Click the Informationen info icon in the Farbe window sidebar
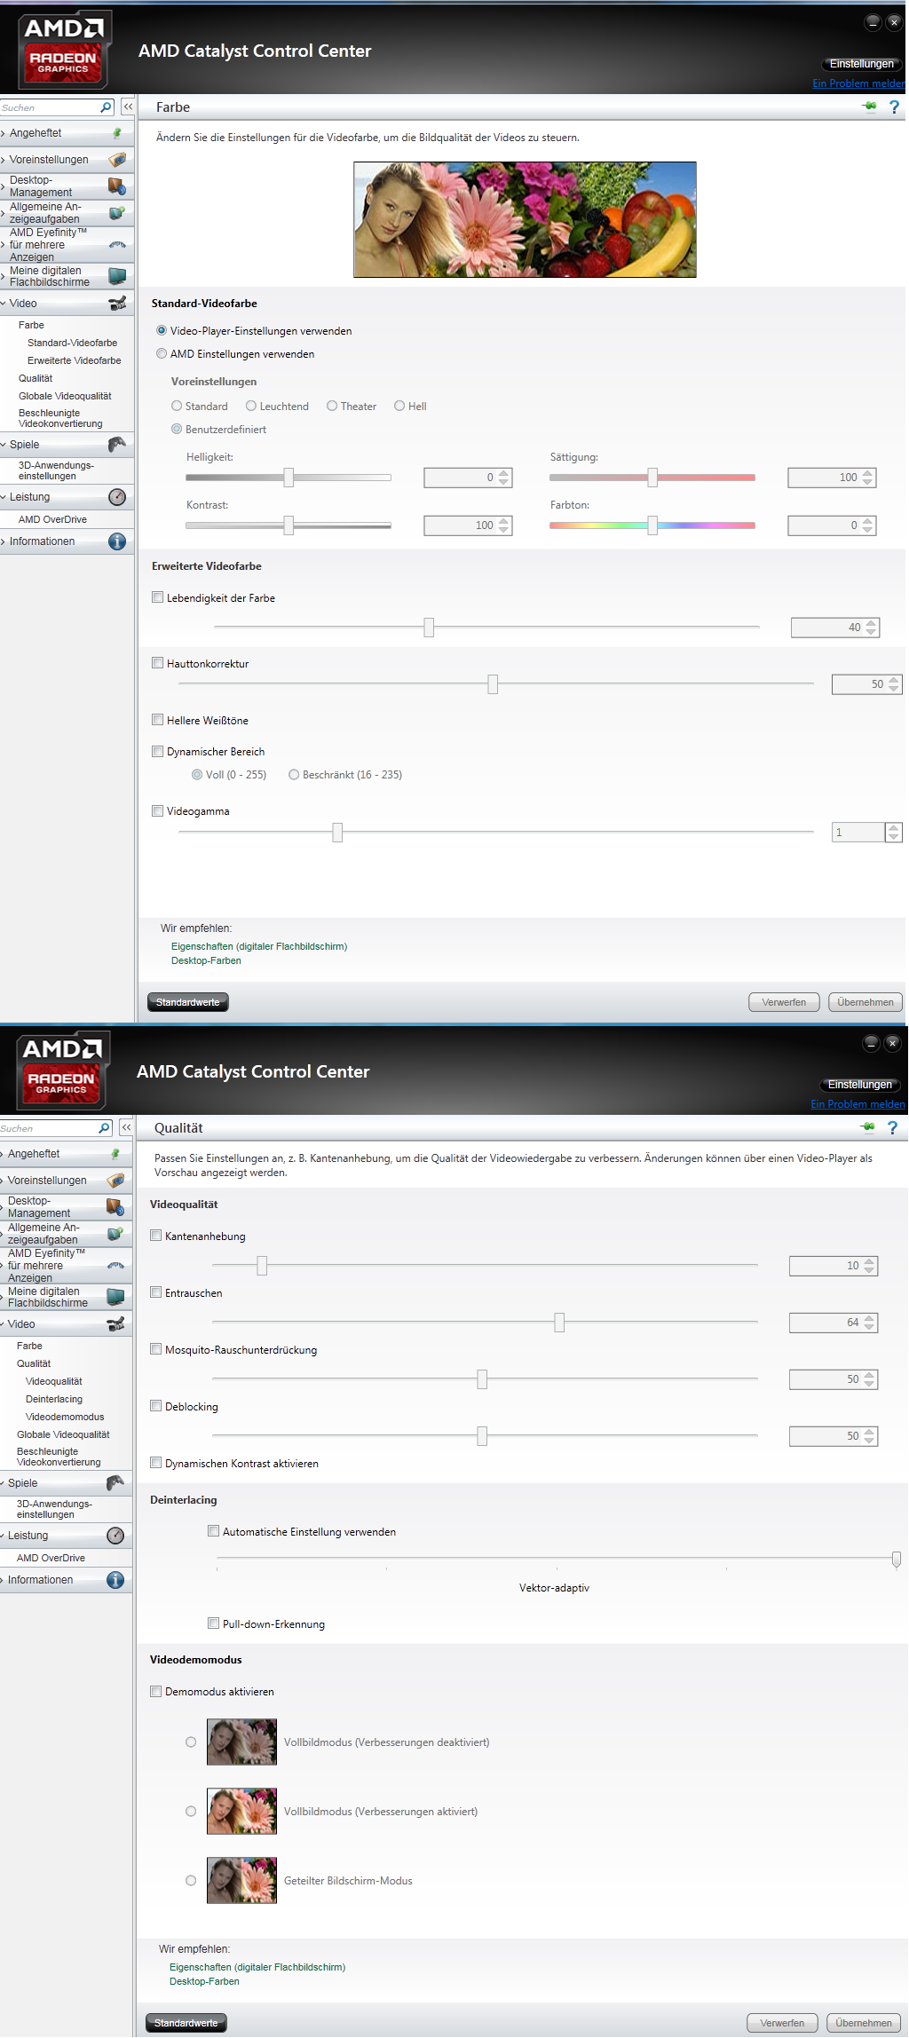 tap(116, 541)
